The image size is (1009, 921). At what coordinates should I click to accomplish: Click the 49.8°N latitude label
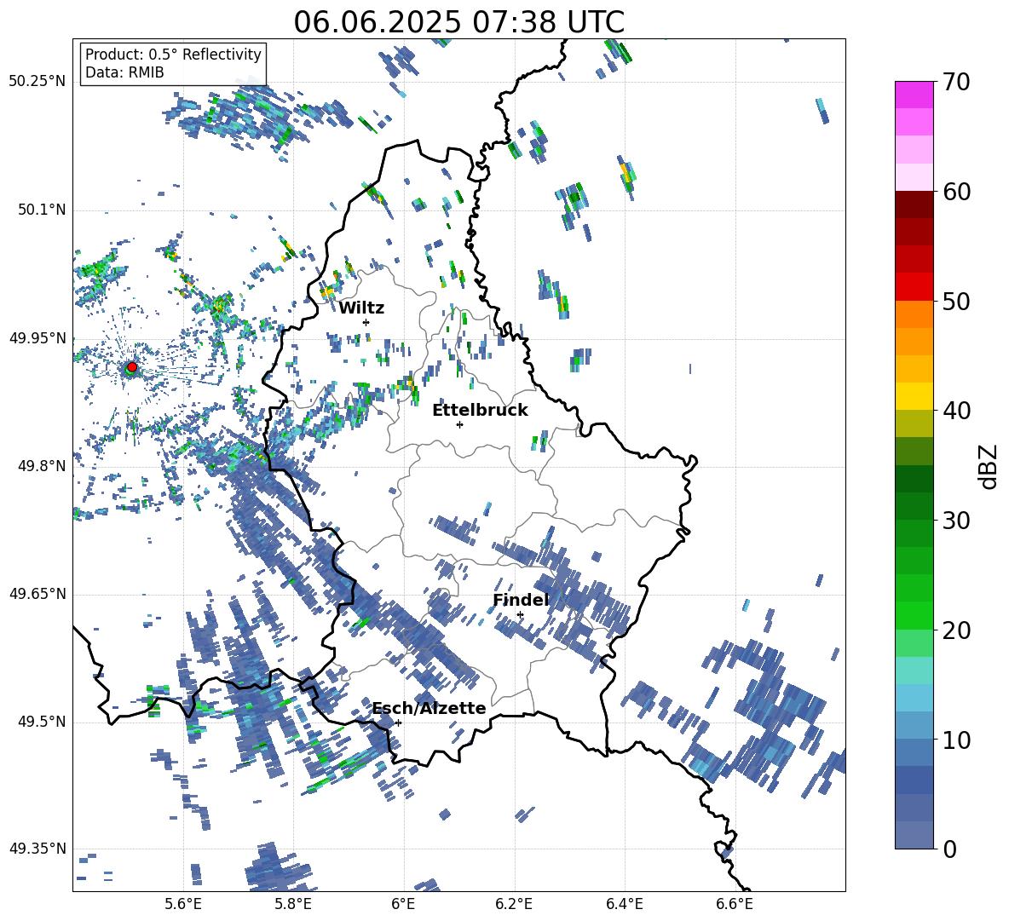click(42, 466)
